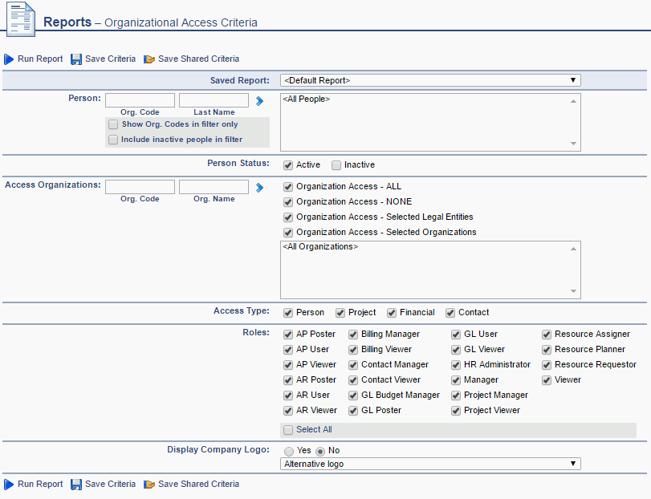Expand the Alternative logo dropdown

[429, 464]
